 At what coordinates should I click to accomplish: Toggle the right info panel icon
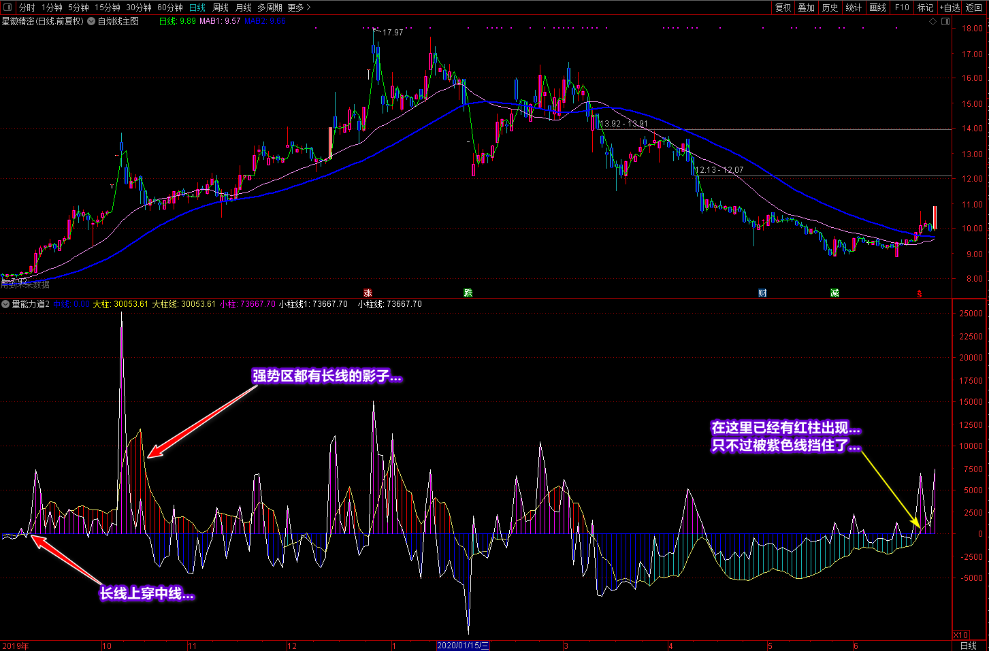[x=945, y=21]
